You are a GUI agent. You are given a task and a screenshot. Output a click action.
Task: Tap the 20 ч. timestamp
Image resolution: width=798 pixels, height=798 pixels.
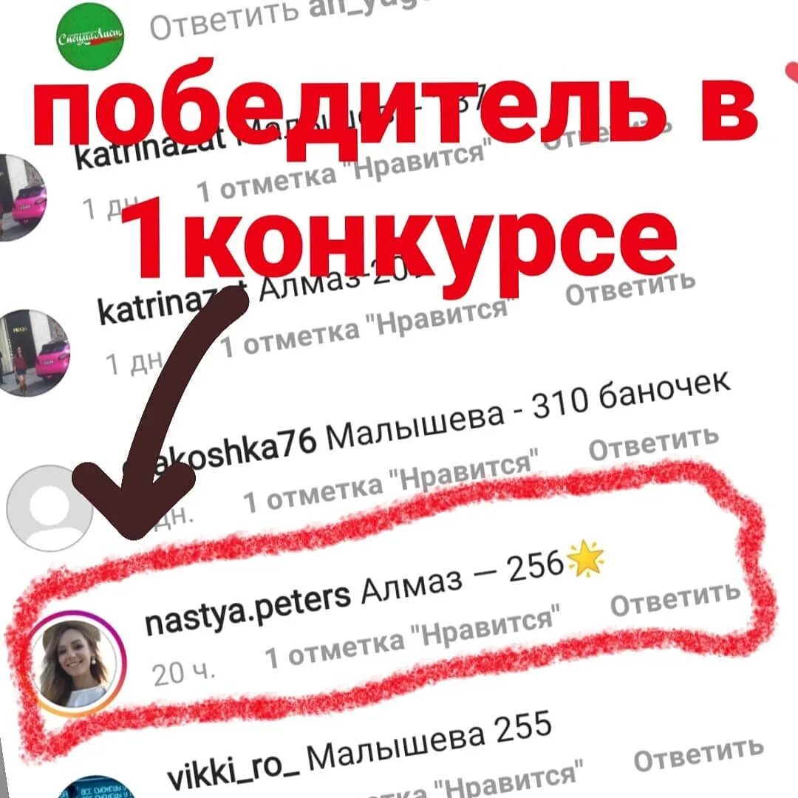point(184,673)
